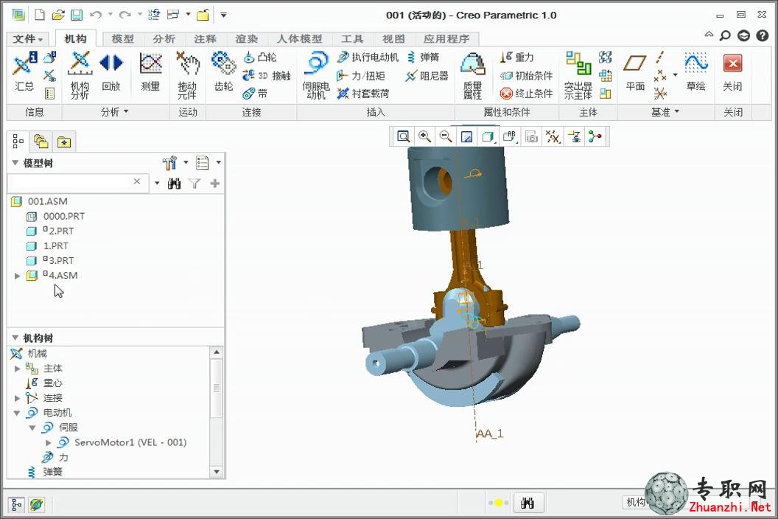This screenshot has height=519, width=778.
Task: Create a Belt (带) connection
Action: [255, 94]
